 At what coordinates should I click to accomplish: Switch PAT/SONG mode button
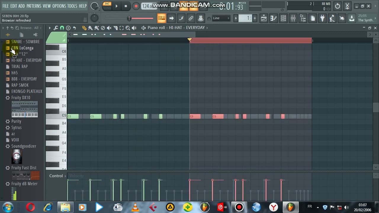point(107,6)
